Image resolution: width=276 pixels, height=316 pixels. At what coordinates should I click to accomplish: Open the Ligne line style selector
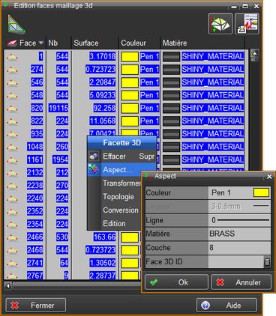pos(239,220)
